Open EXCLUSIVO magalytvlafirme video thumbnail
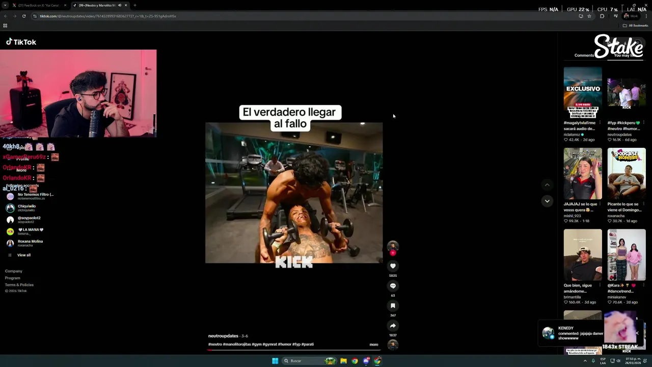Image resolution: width=652 pixels, height=367 pixels. pyautogui.click(x=583, y=93)
